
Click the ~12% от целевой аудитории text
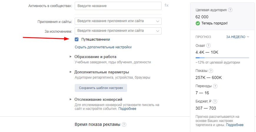tap(218, 62)
